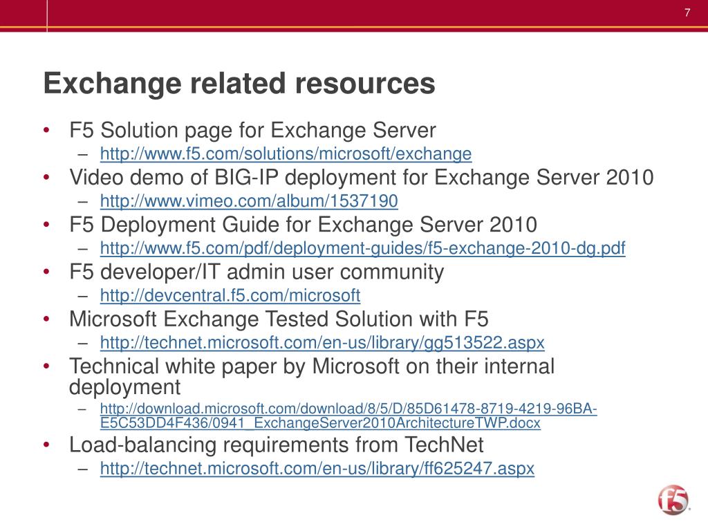Select the Load-balancing requirements from TechNet text
708x531 pixels.
click(276, 445)
